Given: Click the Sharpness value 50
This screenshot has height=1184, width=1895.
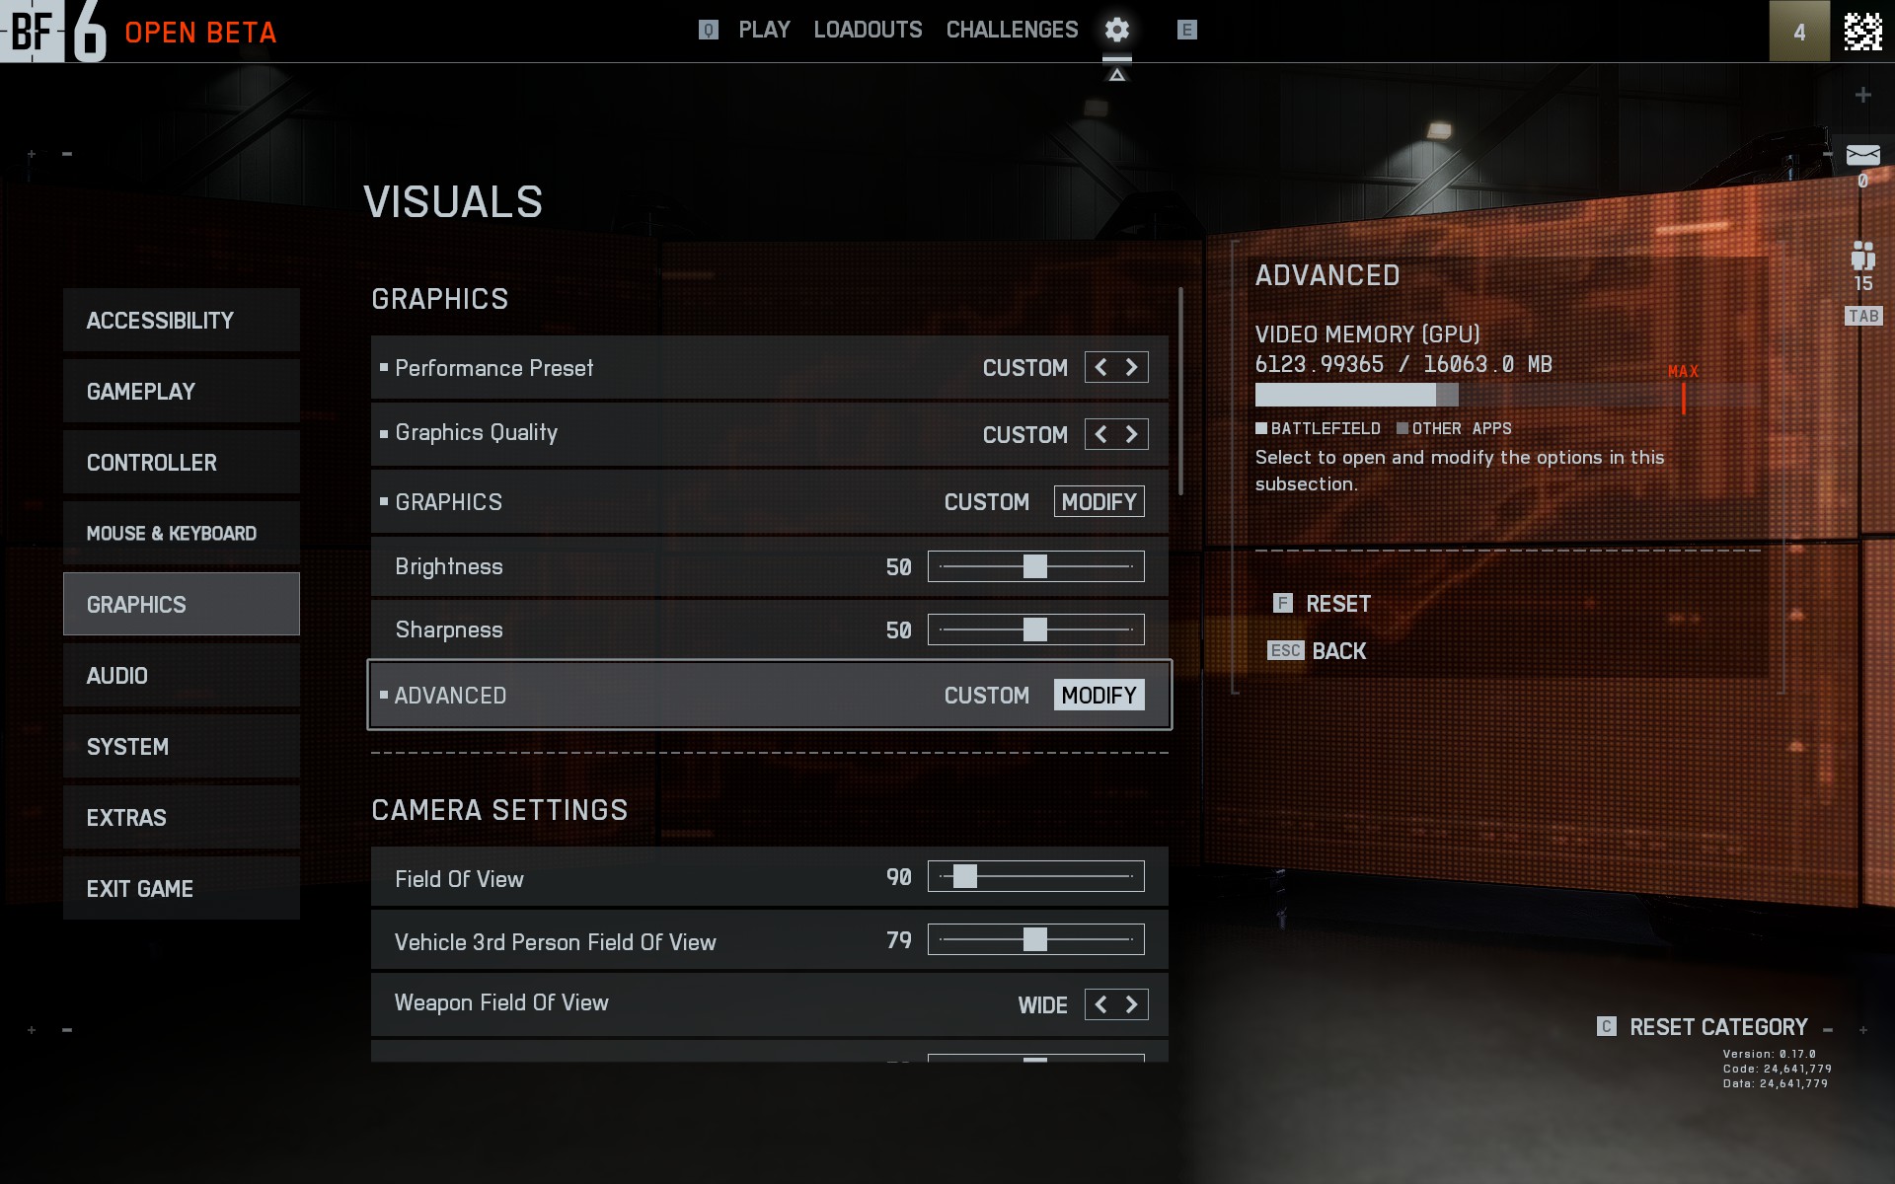Looking at the screenshot, I should point(898,630).
